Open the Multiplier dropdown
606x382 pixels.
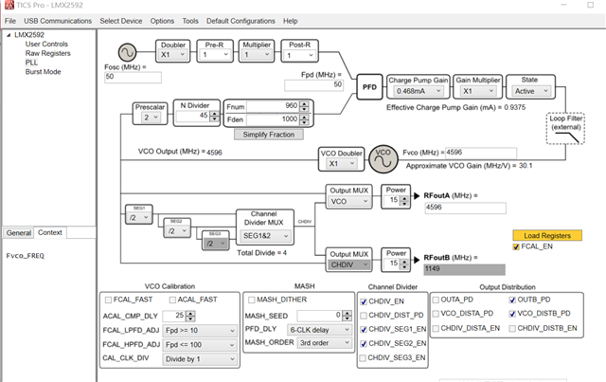point(257,55)
